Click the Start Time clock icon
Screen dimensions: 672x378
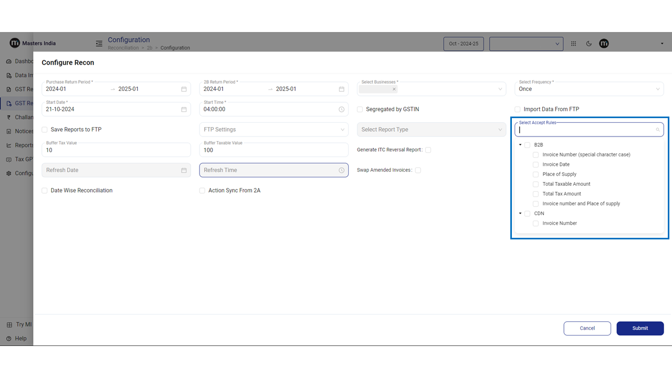point(341,109)
